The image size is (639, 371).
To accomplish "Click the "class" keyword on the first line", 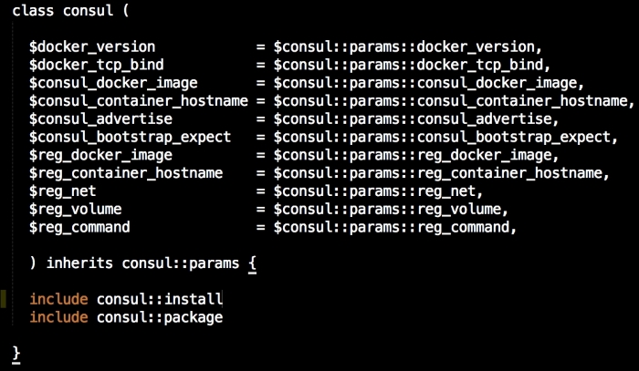I will 33,10.
